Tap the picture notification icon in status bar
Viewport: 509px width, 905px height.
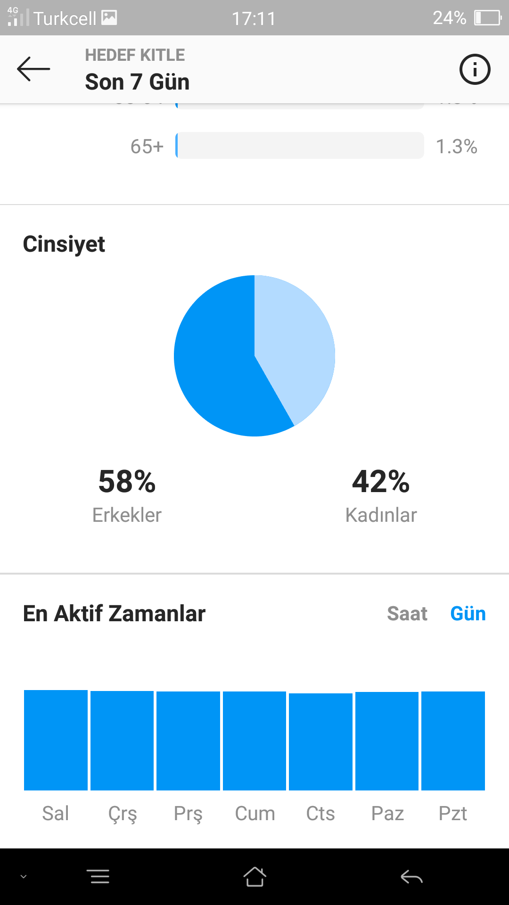pyautogui.click(x=109, y=18)
